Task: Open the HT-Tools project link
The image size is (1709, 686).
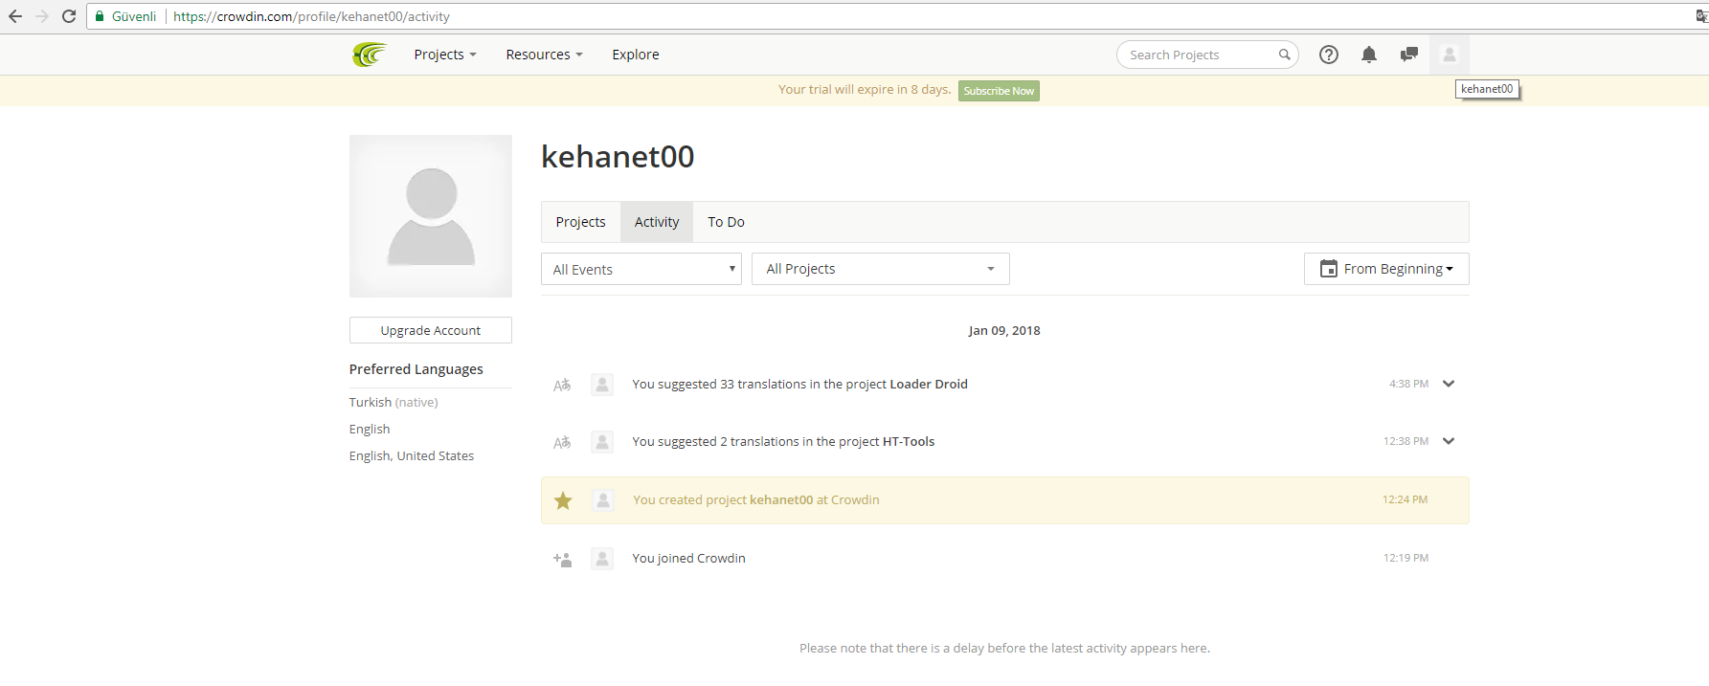Action: [909, 442]
